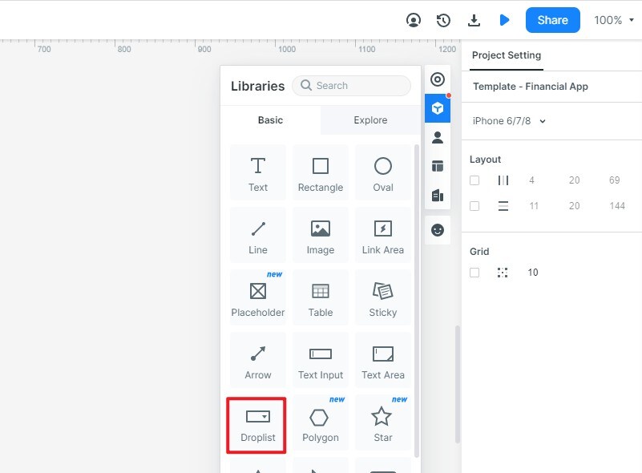The image size is (642, 473).
Task: Select the Rectangle component in Libraries
Action: (x=320, y=172)
